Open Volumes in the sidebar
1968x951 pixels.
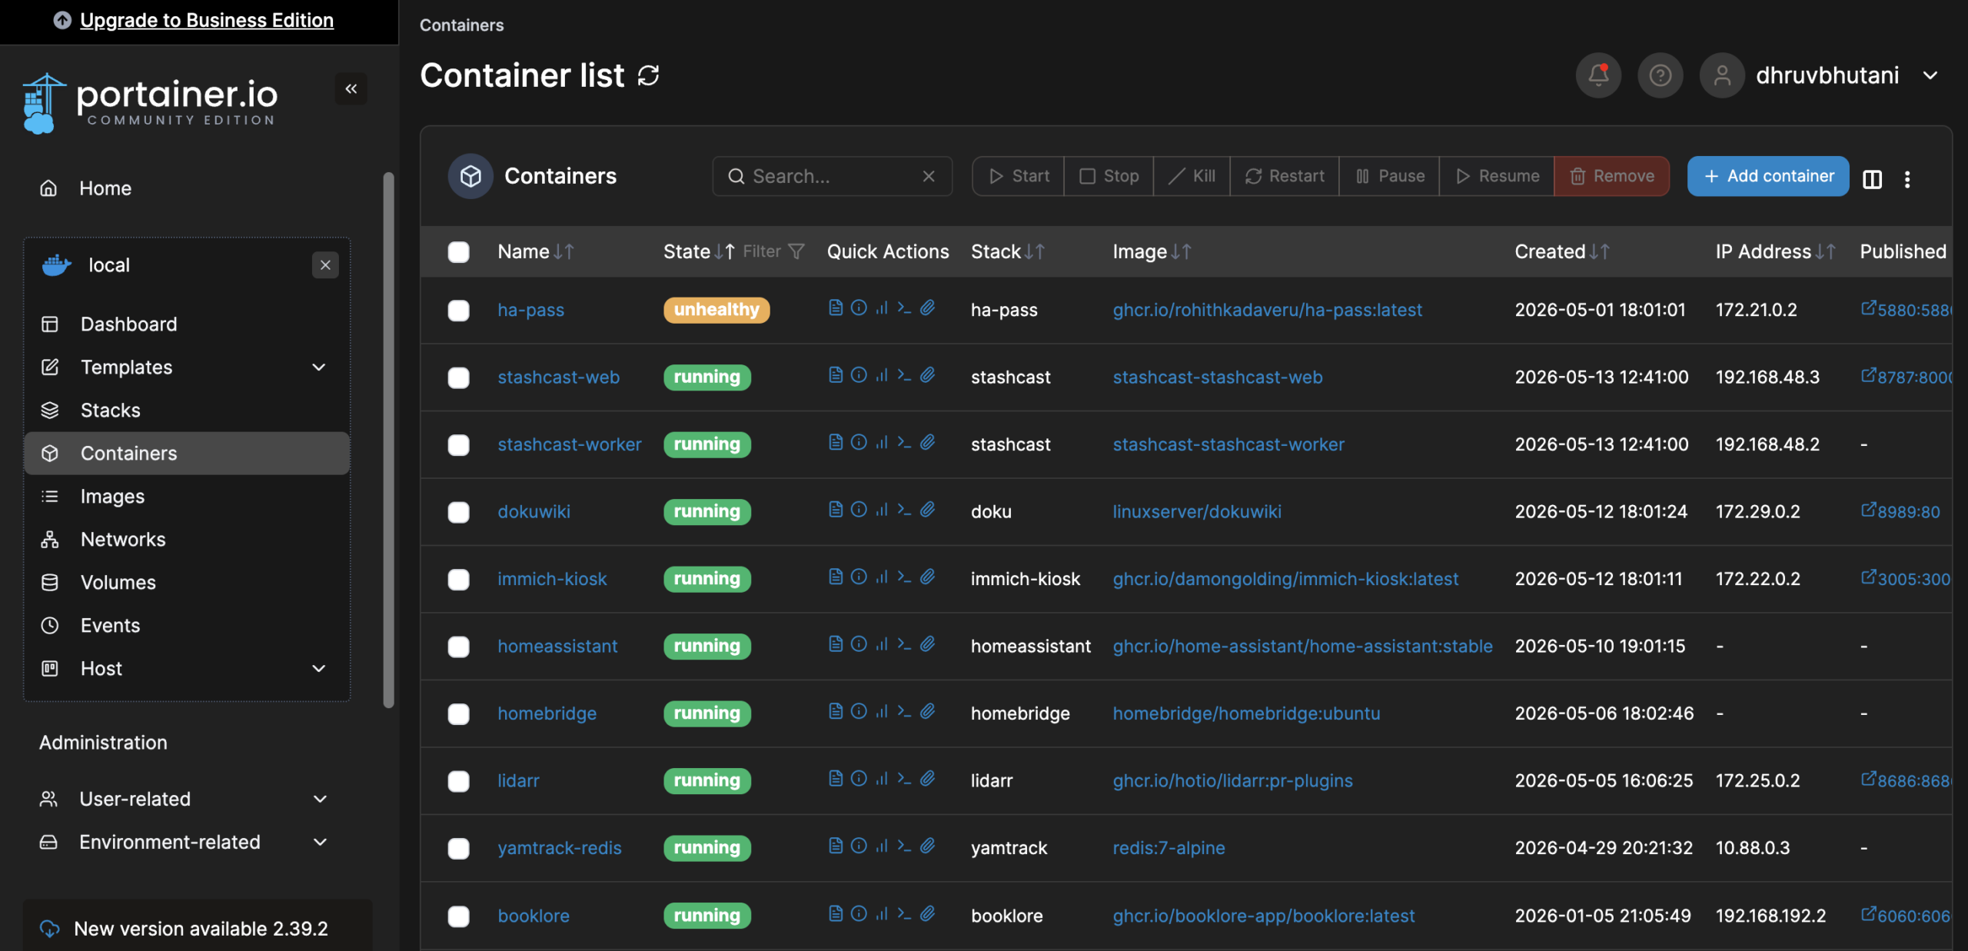(x=187, y=583)
